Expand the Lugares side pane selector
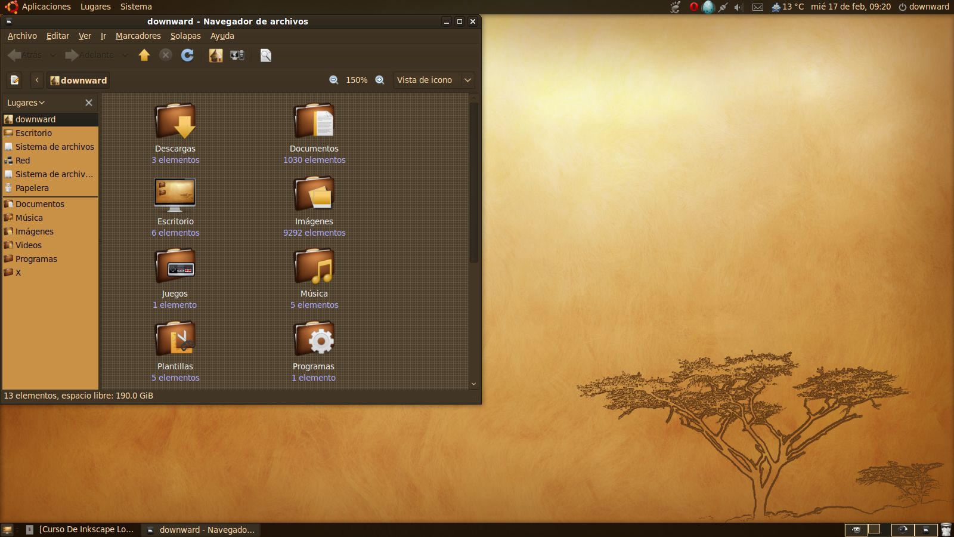The image size is (954, 537). (26, 103)
